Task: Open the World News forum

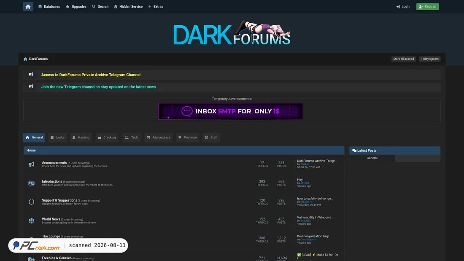Action: pos(51,219)
